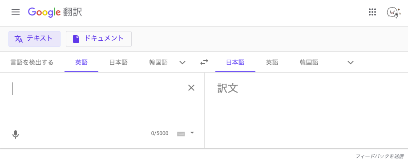This screenshot has width=408, height=163.
Task: Expand the target language list chevron
Action: tap(351, 62)
